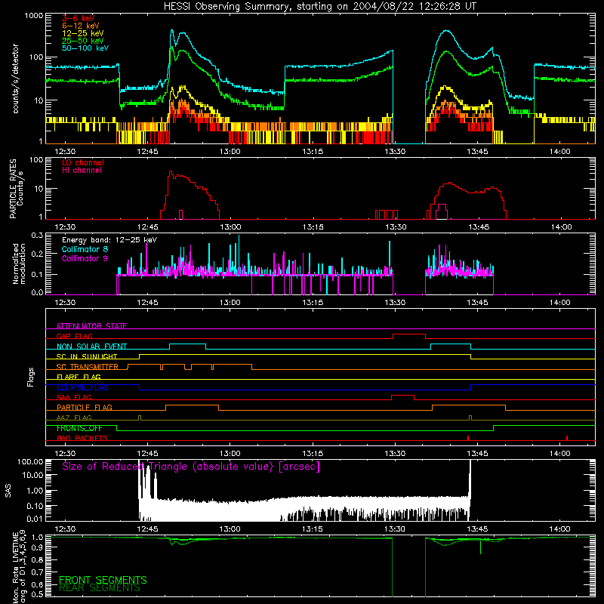604x604 pixels.
Task: Click the SC TRANSMITTER flag label
Action: click(88, 367)
